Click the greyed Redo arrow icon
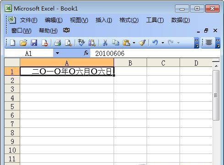 coord(171,43)
